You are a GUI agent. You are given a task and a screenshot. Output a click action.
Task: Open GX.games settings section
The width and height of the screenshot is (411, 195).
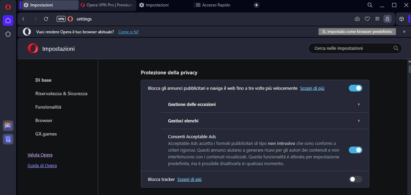coord(46,134)
